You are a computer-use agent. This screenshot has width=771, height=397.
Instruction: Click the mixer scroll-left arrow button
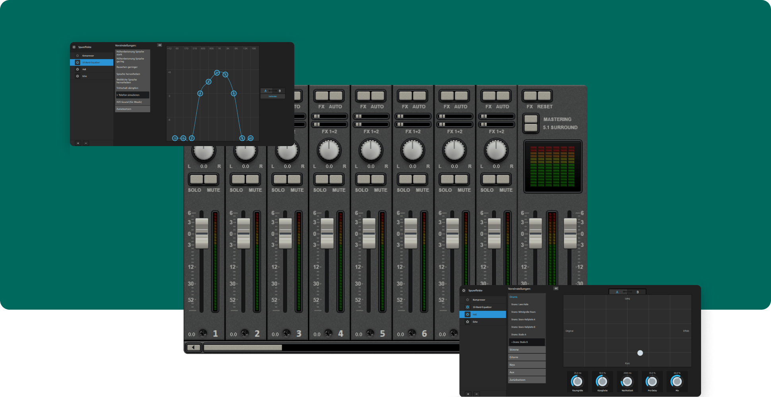pyautogui.click(x=194, y=347)
